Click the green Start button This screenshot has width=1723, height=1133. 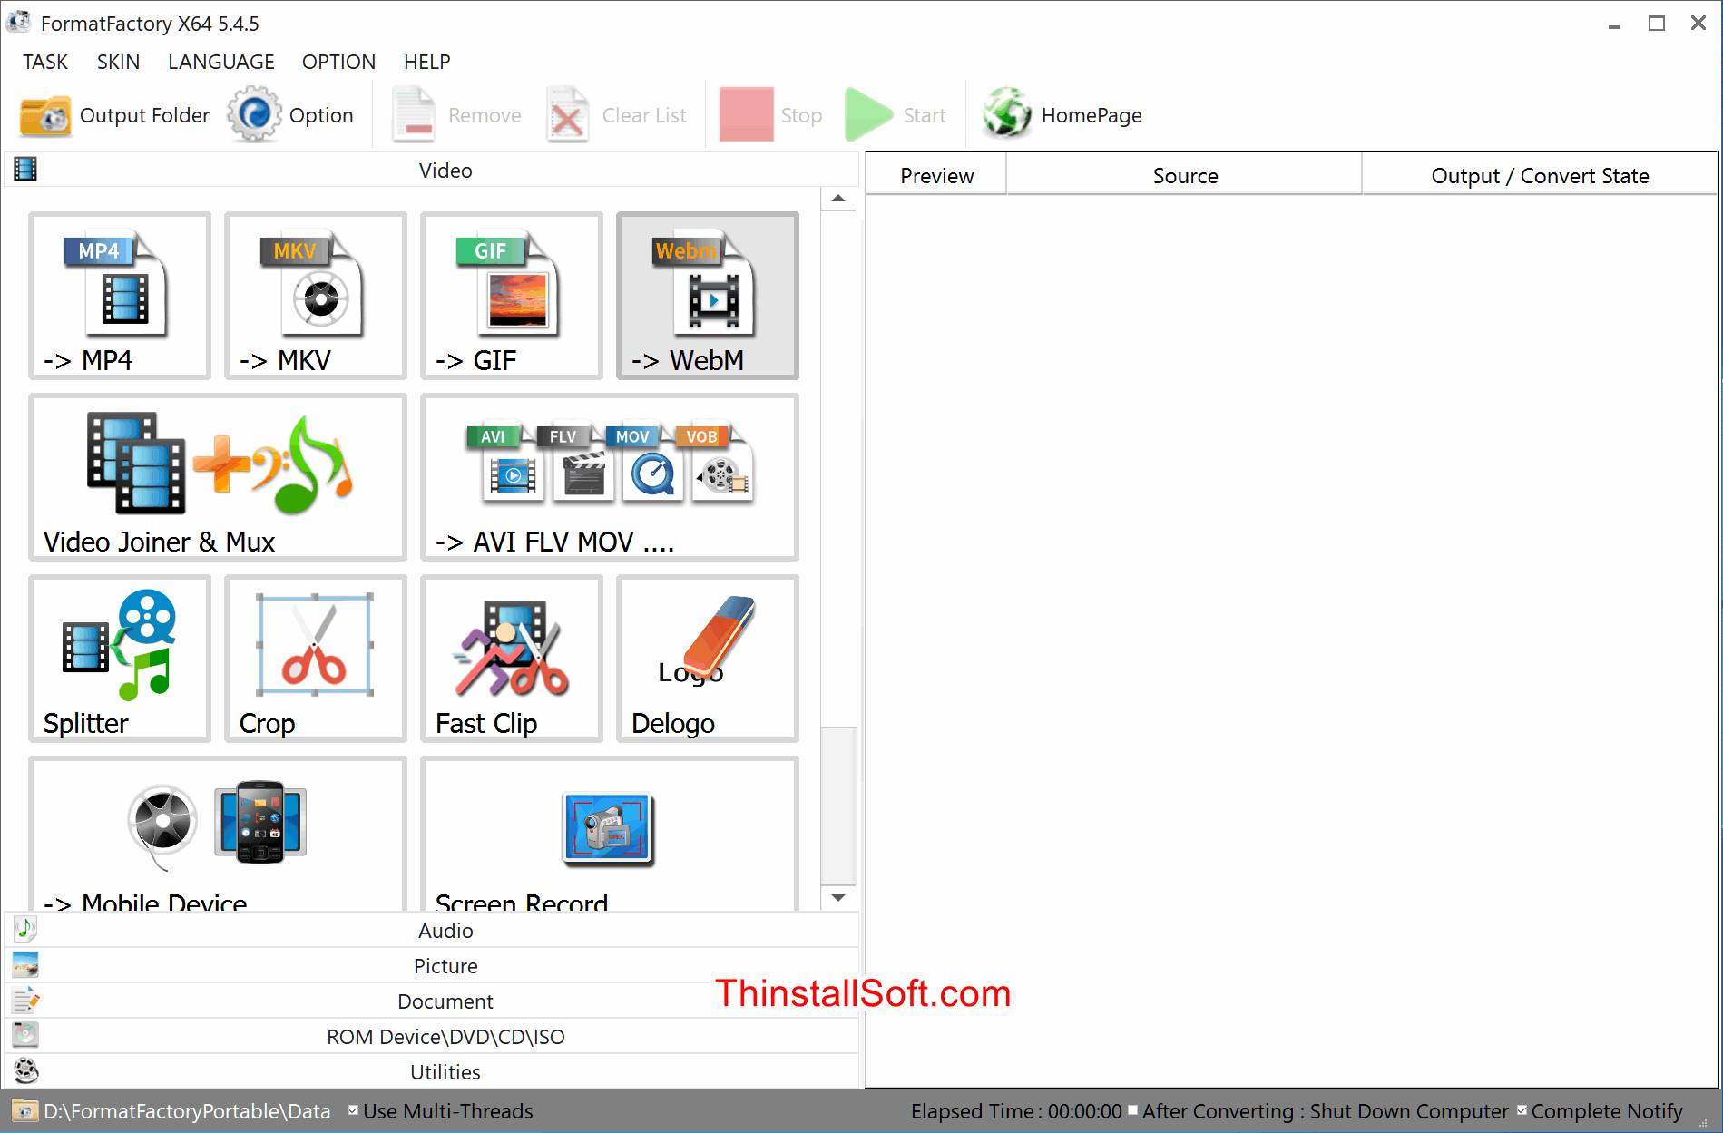coord(896,115)
